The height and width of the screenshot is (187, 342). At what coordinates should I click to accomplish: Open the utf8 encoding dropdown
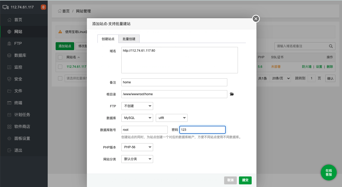(x=172, y=118)
